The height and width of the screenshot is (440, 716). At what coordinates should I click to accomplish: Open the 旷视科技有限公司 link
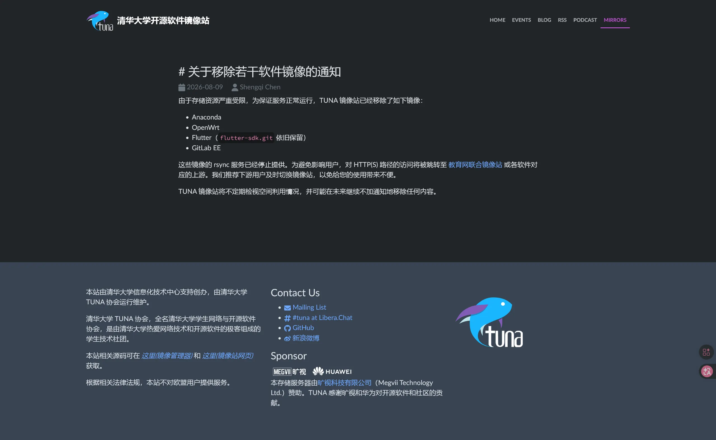(x=345, y=383)
